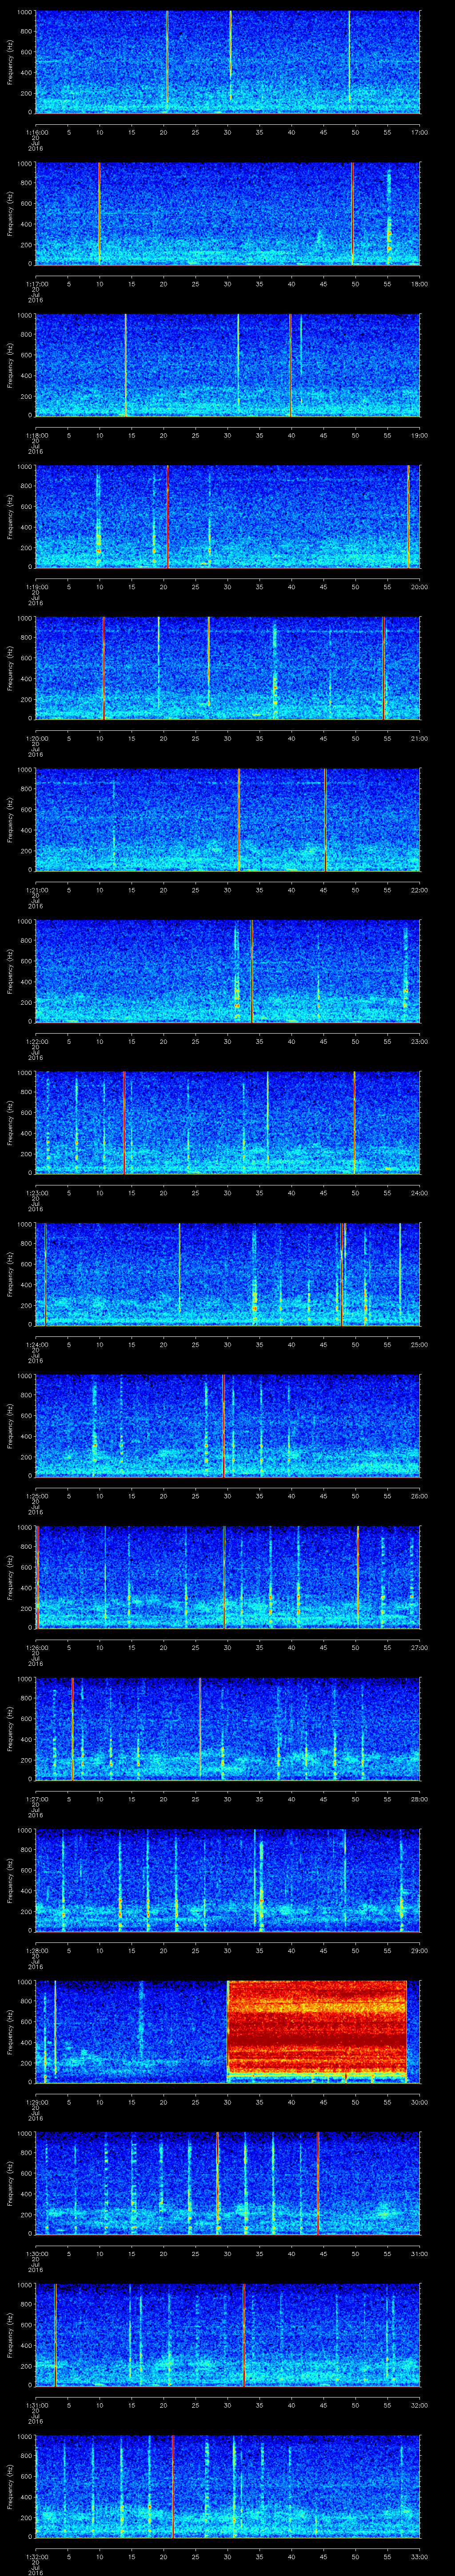Click the "30:00" end time label

click(420, 2101)
